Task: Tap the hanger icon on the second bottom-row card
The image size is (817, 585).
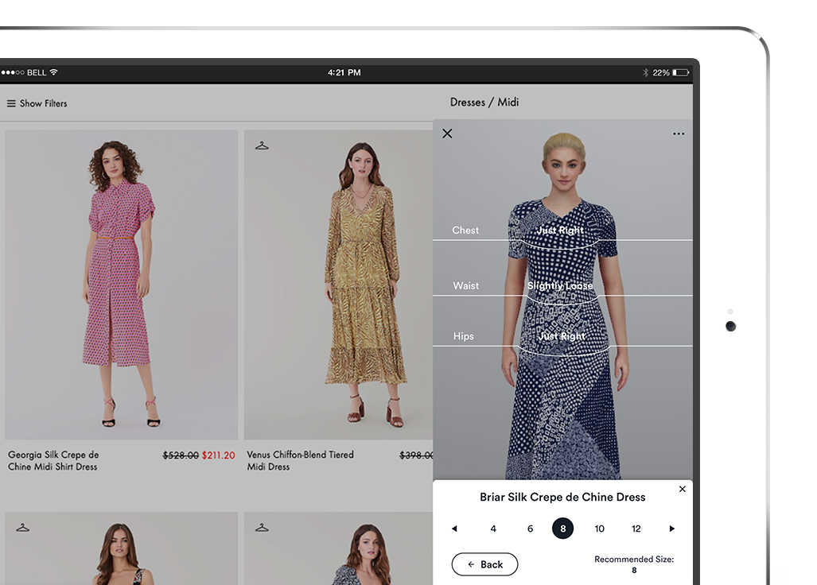Action: click(x=262, y=528)
